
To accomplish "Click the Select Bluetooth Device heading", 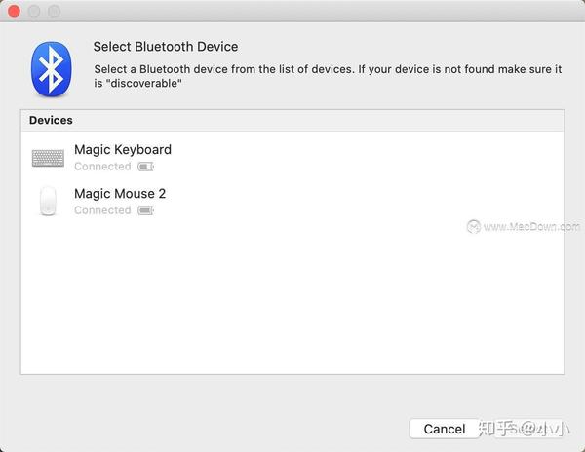I will click(166, 47).
